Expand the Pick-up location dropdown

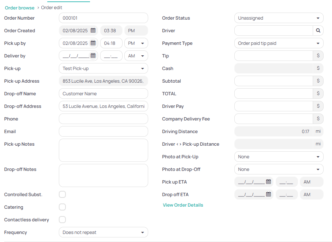point(103,68)
